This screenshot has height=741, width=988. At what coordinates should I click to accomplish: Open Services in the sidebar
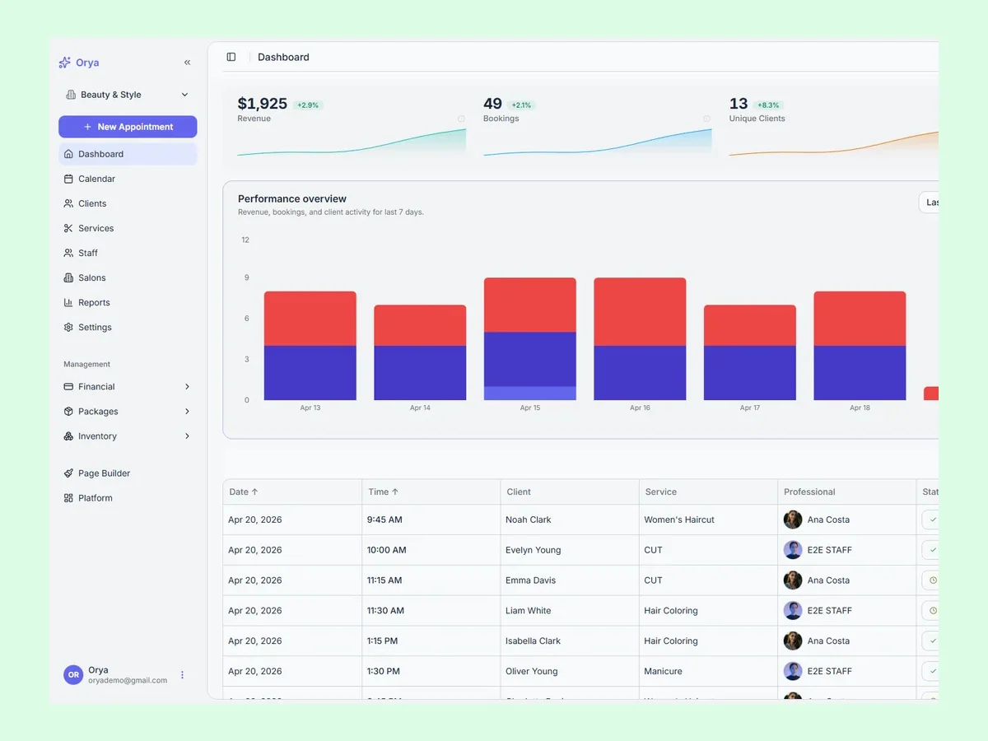pos(128,228)
